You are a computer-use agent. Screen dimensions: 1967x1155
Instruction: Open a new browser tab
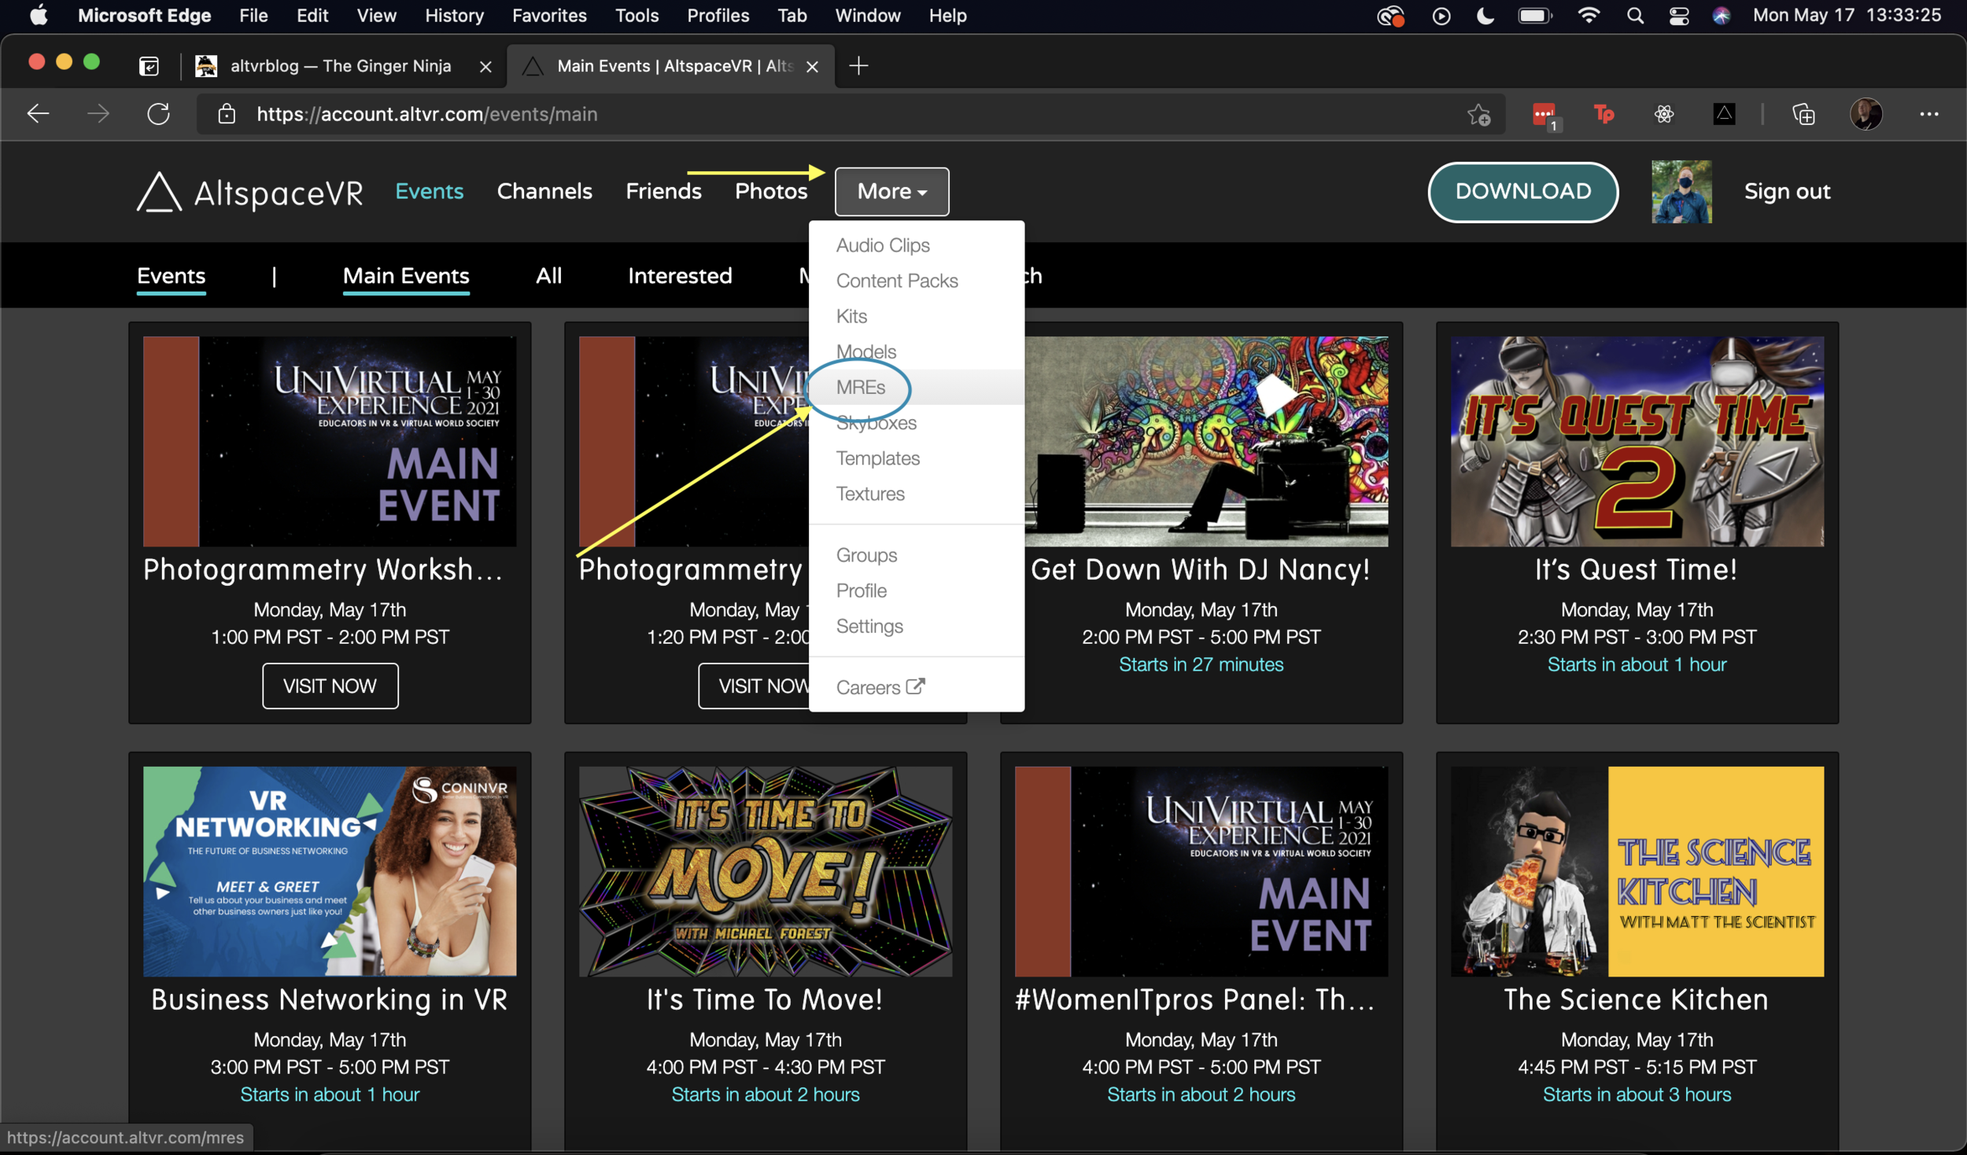point(858,66)
